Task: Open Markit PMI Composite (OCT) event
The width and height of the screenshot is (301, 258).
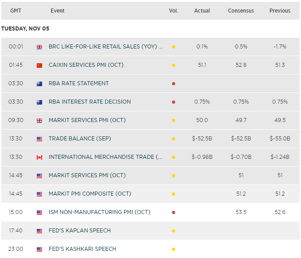Action: (90, 194)
